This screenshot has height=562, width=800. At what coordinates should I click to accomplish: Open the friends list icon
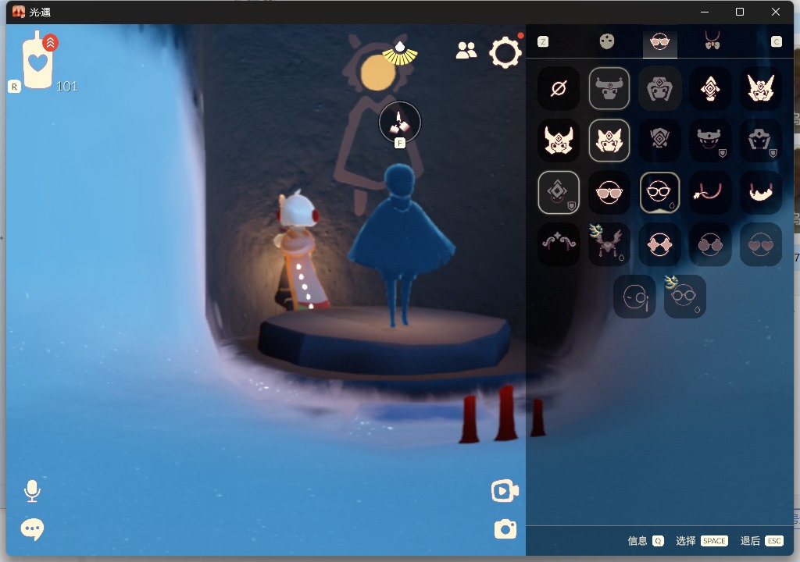tap(466, 50)
